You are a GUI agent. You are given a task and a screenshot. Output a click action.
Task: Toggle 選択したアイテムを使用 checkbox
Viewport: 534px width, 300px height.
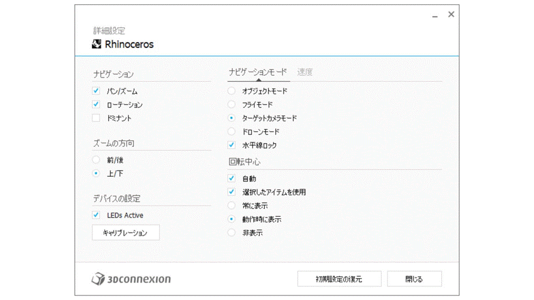232,192
